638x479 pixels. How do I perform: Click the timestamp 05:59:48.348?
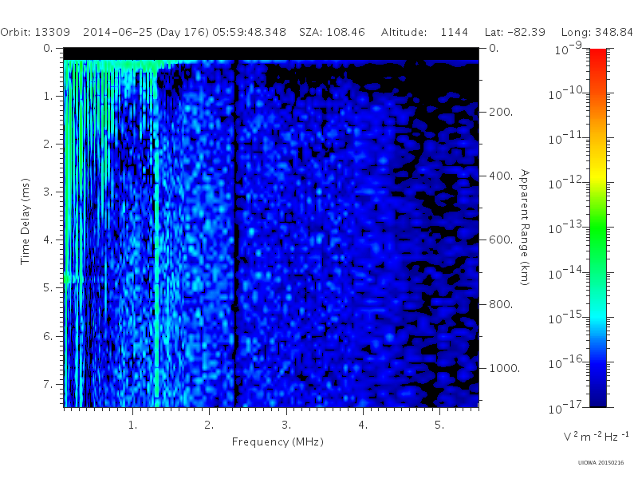250,32
